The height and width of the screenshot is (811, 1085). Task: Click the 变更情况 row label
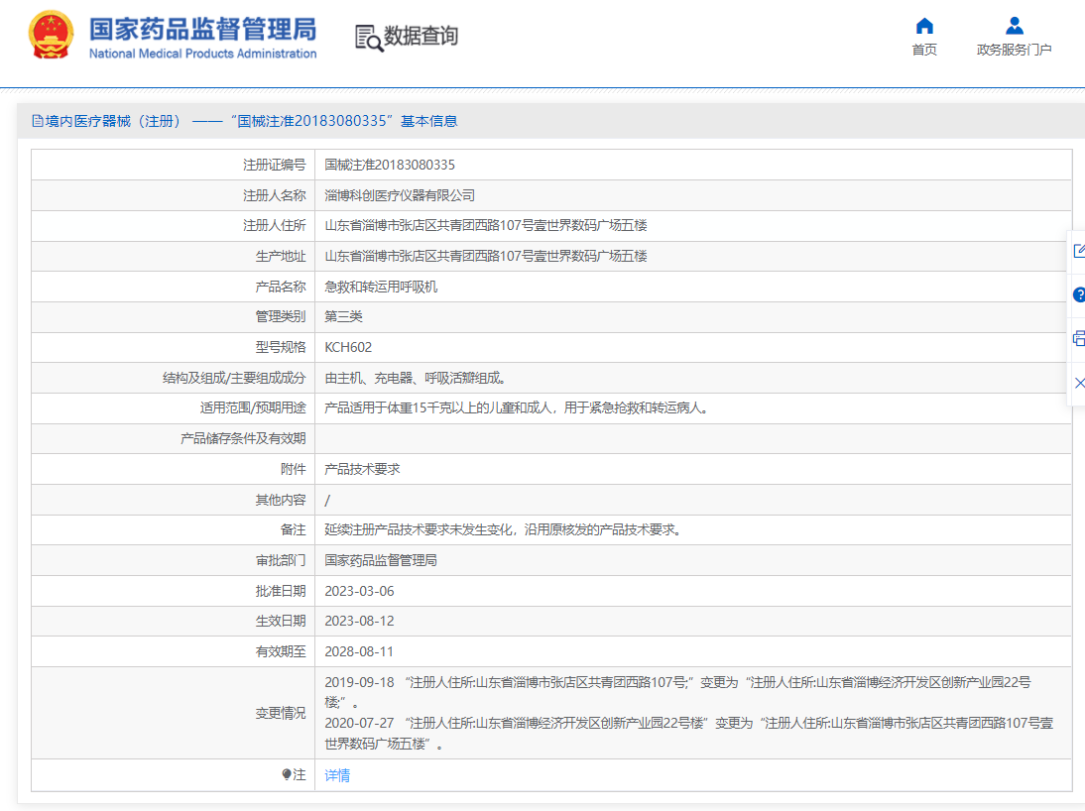pyautogui.click(x=281, y=713)
